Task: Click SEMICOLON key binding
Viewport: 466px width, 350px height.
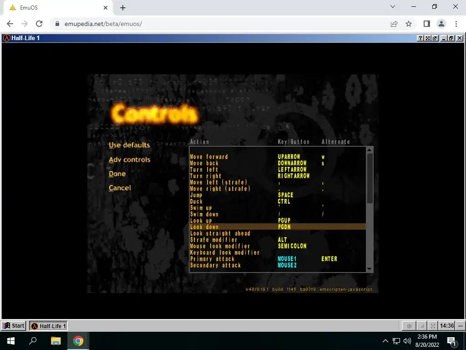Action: (x=292, y=246)
